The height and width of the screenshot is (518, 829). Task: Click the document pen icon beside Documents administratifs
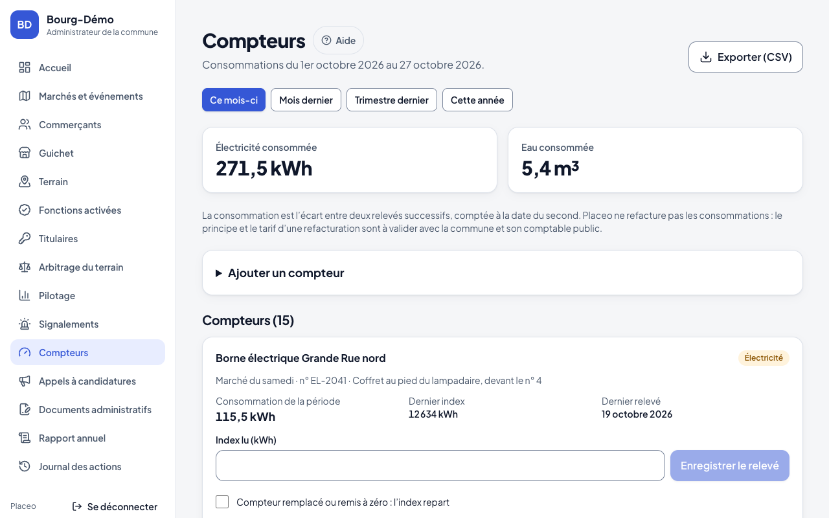pyautogui.click(x=25, y=410)
